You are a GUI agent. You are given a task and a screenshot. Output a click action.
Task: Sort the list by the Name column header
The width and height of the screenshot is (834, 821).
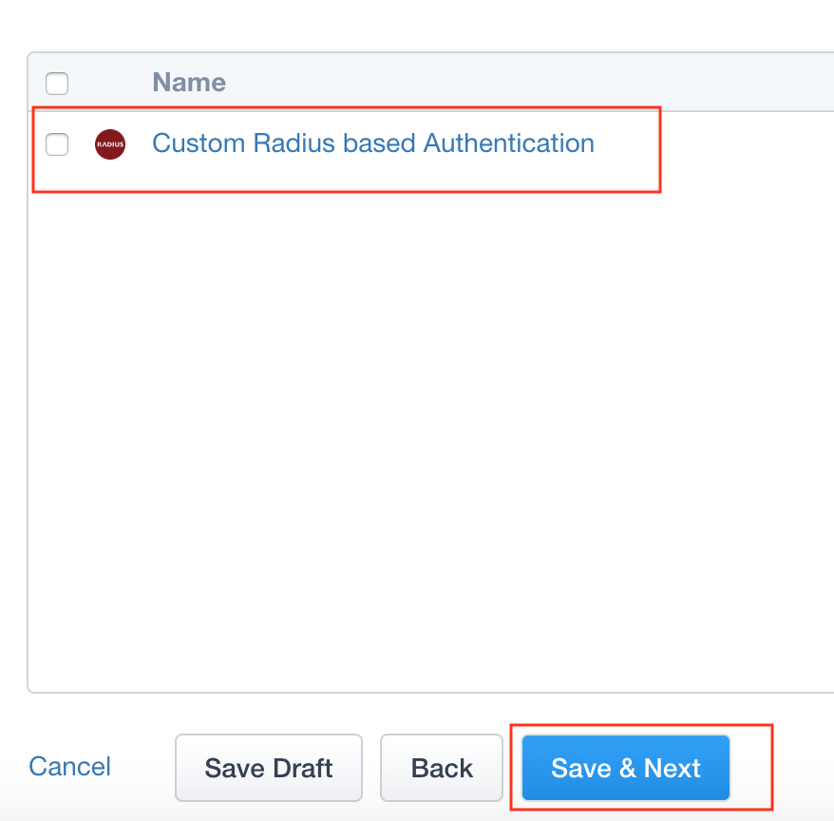coord(189,83)
